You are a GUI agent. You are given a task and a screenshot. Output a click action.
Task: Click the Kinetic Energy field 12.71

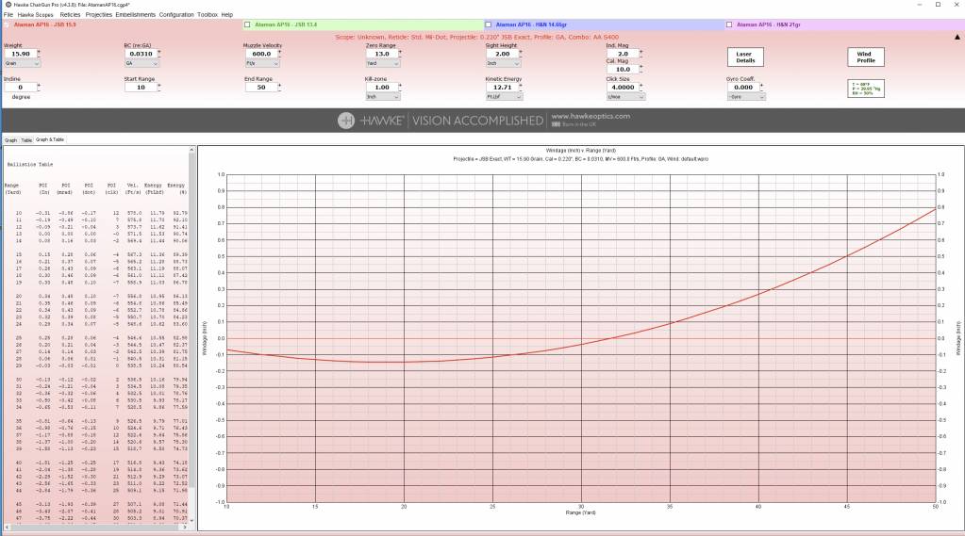pos(502,87)
